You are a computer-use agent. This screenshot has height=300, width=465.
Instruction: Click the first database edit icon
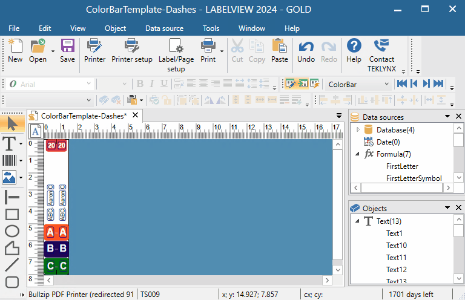[290, 84]
